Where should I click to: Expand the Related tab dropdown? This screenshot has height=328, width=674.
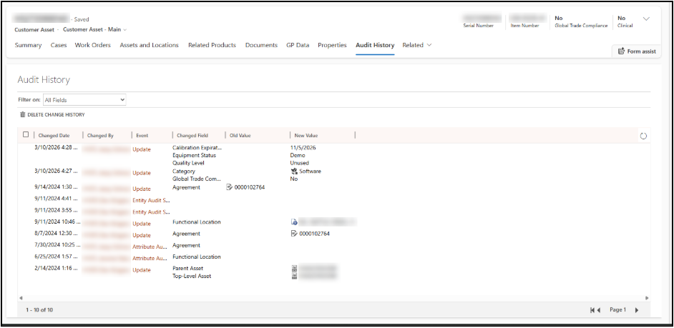[x=429, y=45]
